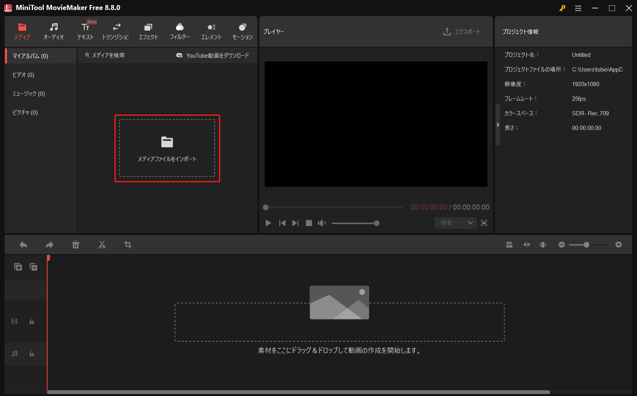Click the timeline drop area placeholder image
This screenshot has height=396, width=637.
(339, 303)
